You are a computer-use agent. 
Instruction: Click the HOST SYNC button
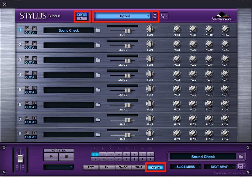click(x=59, y=151)
